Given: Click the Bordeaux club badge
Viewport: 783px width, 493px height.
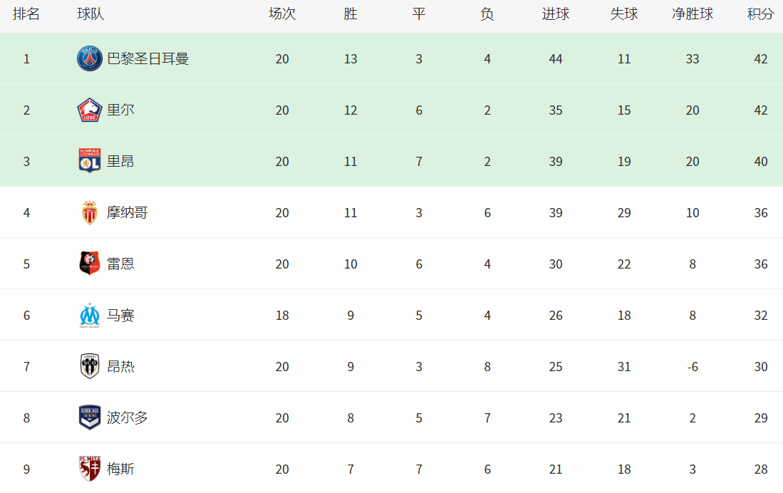Looking at the screenshot, I should click(90, 418).
